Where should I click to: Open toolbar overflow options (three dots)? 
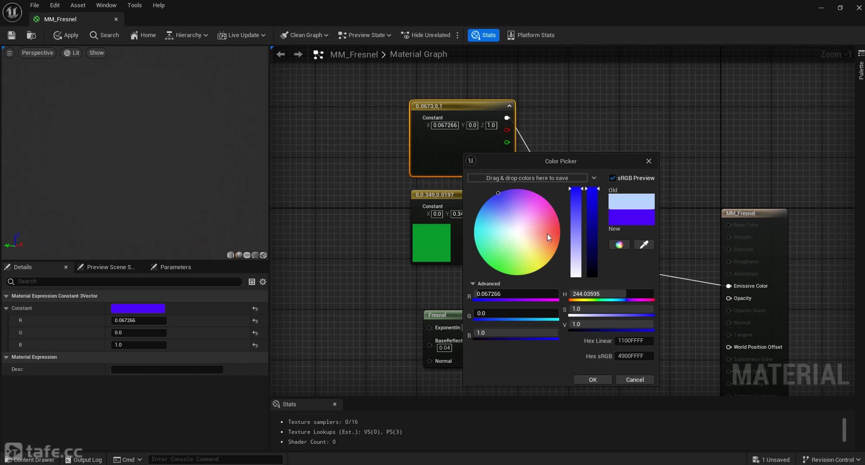pos(457,35)
